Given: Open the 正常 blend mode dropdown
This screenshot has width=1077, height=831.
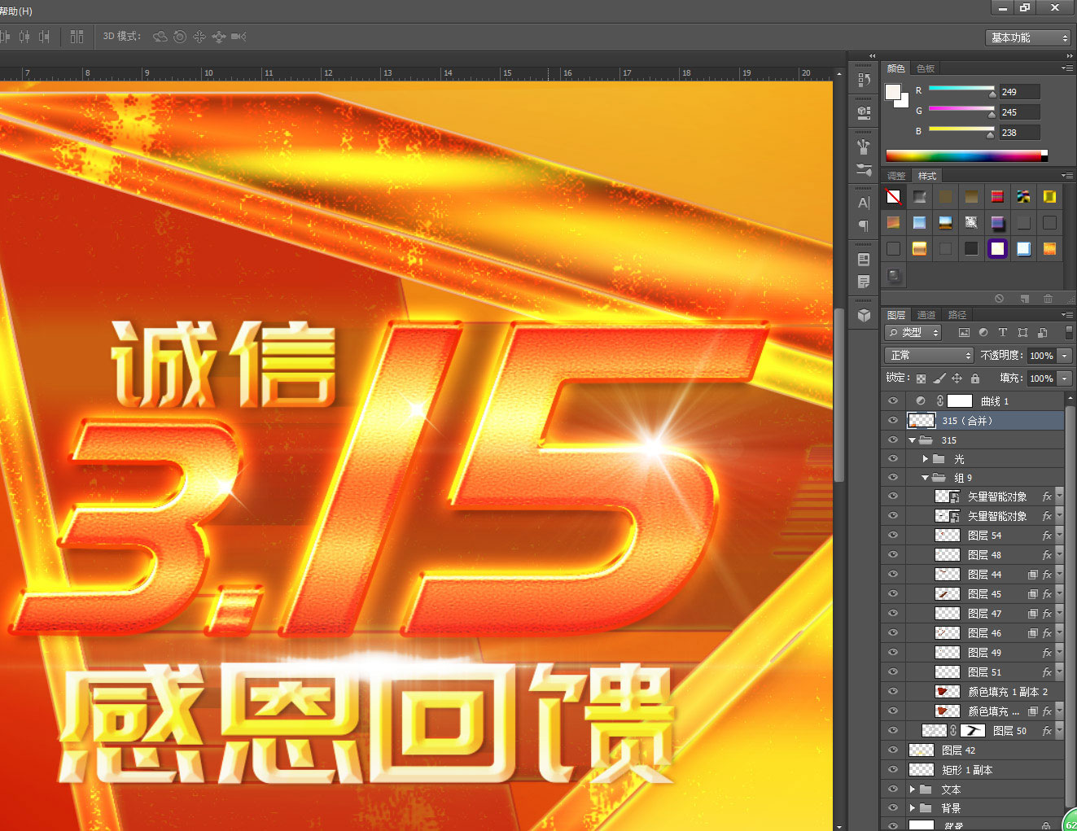Looking at the screenshot, I should coord(929,356).
